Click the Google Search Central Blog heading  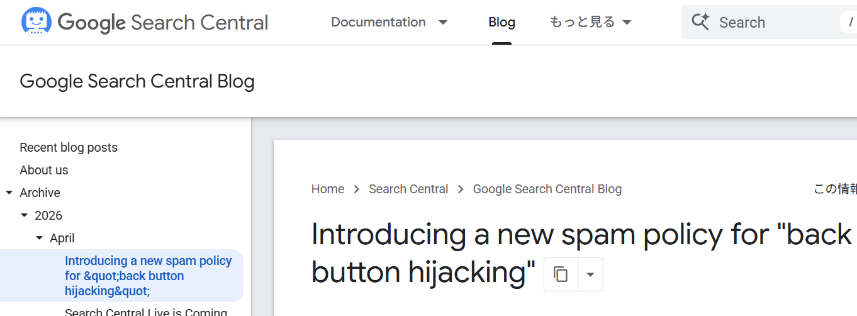coord(137,81)
